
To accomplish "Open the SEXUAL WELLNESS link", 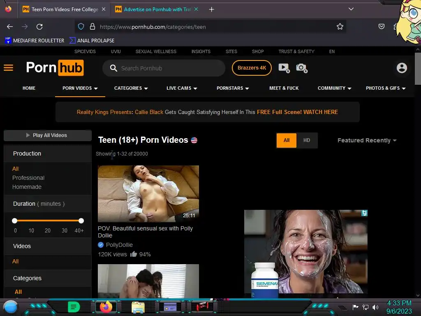I will click(x=156, y=51).
